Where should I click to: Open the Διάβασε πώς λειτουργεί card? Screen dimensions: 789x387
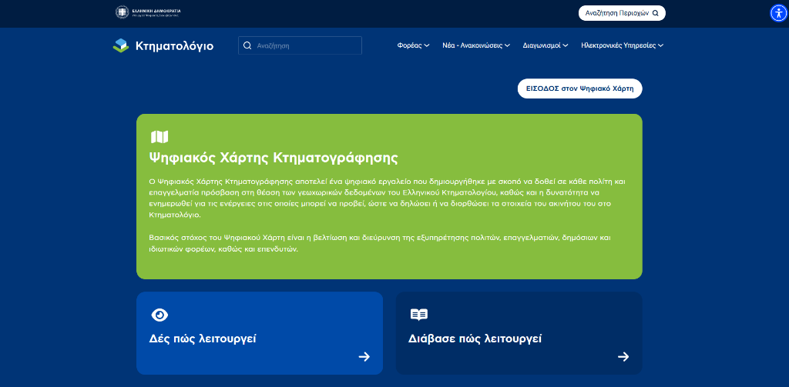[519, 333]
